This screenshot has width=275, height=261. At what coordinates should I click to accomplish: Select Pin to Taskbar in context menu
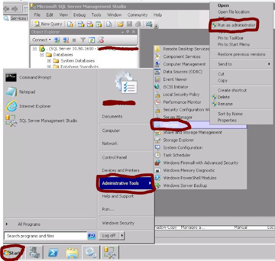click(x=230, y=38)
